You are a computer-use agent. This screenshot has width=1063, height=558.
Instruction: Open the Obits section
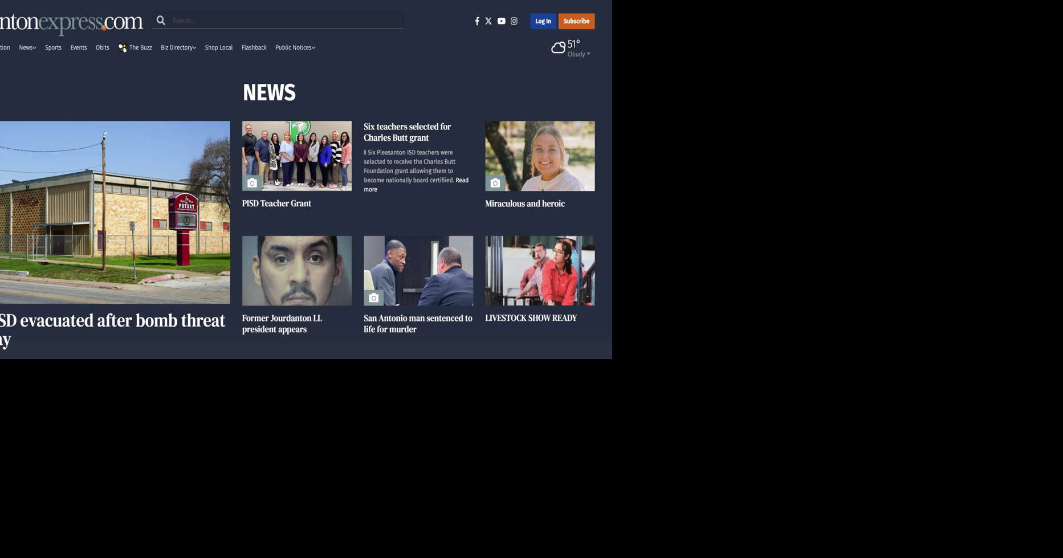pos(102,48)
